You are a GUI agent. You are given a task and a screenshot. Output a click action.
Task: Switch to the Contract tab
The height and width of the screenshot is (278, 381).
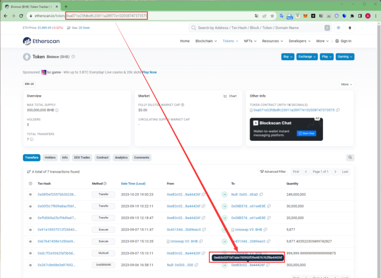(x=102, y=158)
